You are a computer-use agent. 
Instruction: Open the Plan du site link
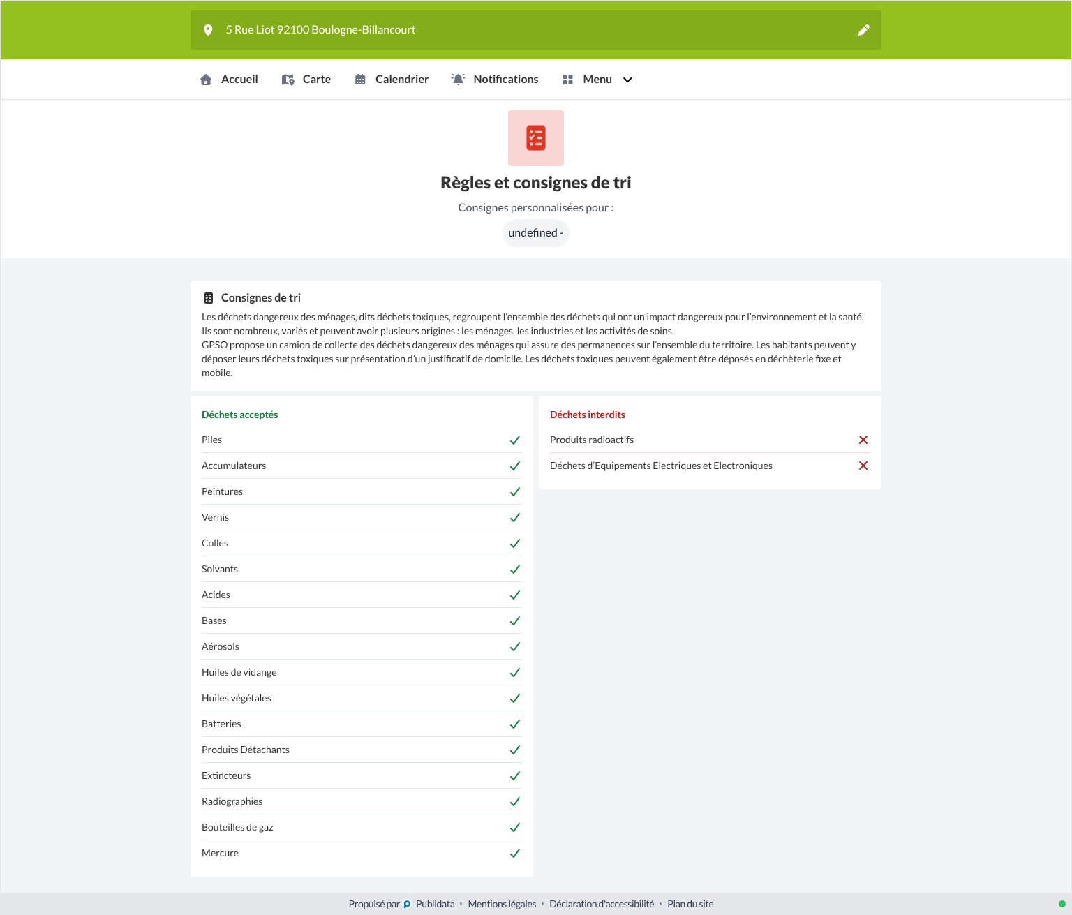[690, 904]
